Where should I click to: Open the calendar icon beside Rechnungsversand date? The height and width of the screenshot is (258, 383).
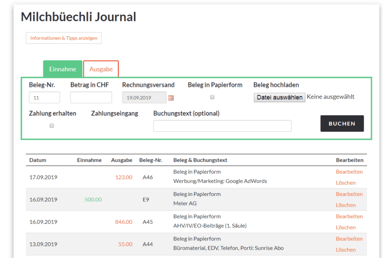coord(171,98)
